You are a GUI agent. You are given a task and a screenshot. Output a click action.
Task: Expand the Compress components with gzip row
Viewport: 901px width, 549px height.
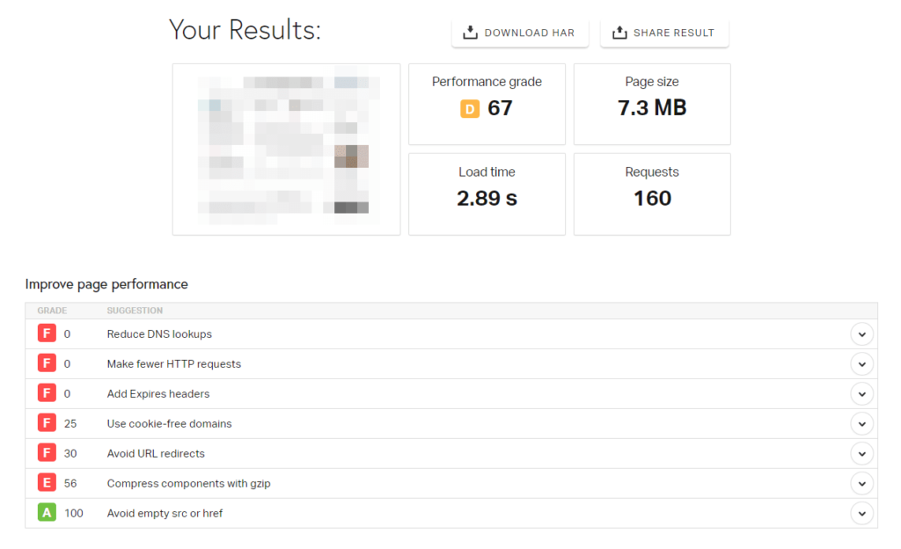click(862, 483)
